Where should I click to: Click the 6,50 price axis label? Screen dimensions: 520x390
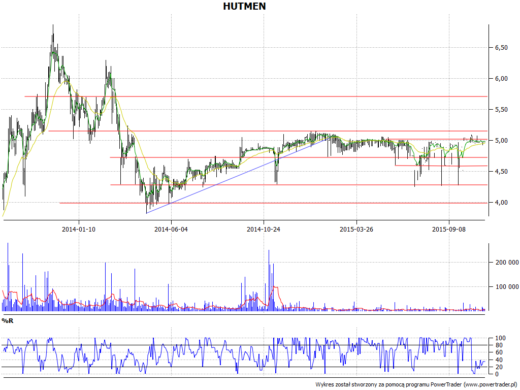501,48
